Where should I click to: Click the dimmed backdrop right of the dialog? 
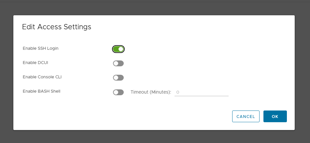302,71
